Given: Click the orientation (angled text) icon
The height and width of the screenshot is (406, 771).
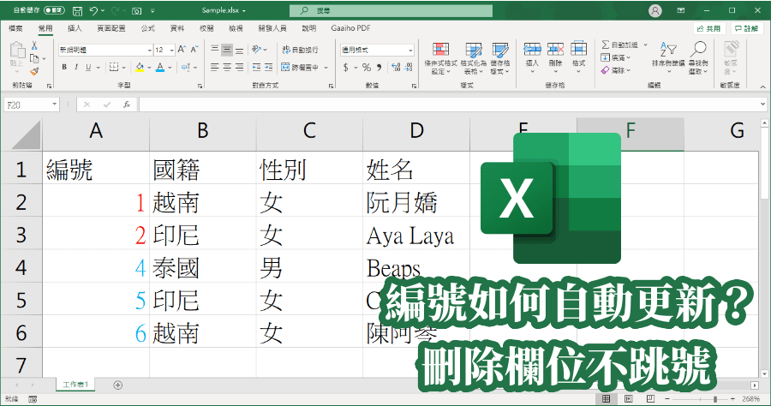Looking at the screenshot, I should tap(256, 50).
